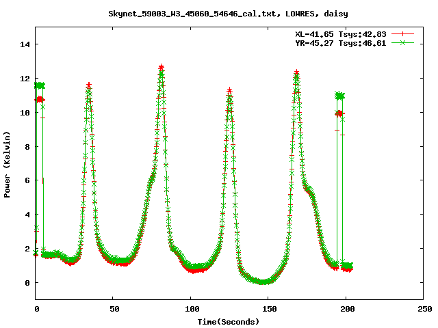Click the y-axis tick label 10
This screenshot has width=438, height=328.
point(25,112)
